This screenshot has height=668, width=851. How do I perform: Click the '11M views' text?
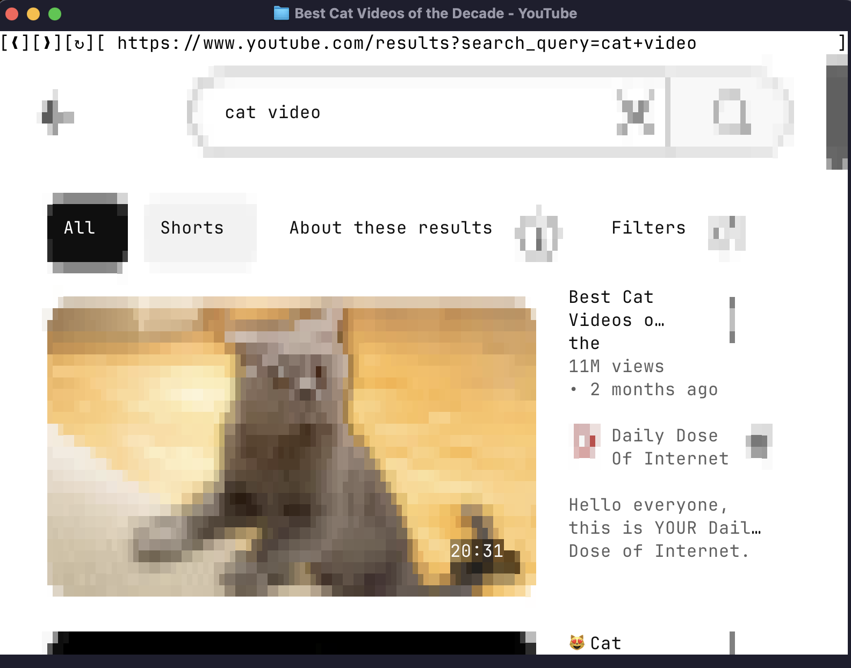[616, 366]
